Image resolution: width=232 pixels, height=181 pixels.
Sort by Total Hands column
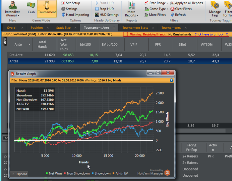pyautogui.click(x=42, y=44)
